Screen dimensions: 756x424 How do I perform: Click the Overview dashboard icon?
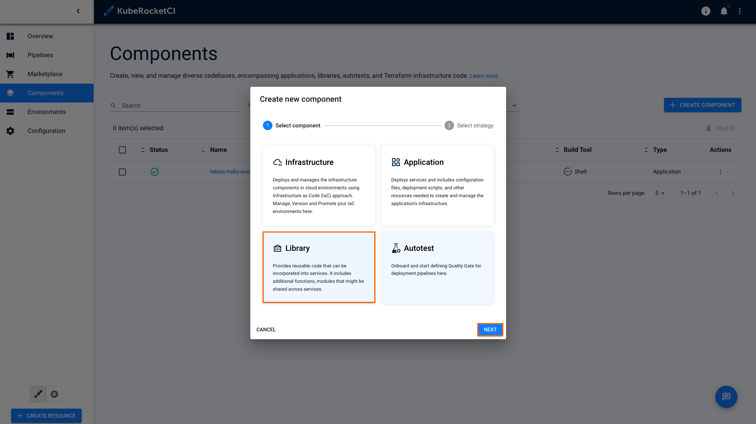[x=10, y=36]
